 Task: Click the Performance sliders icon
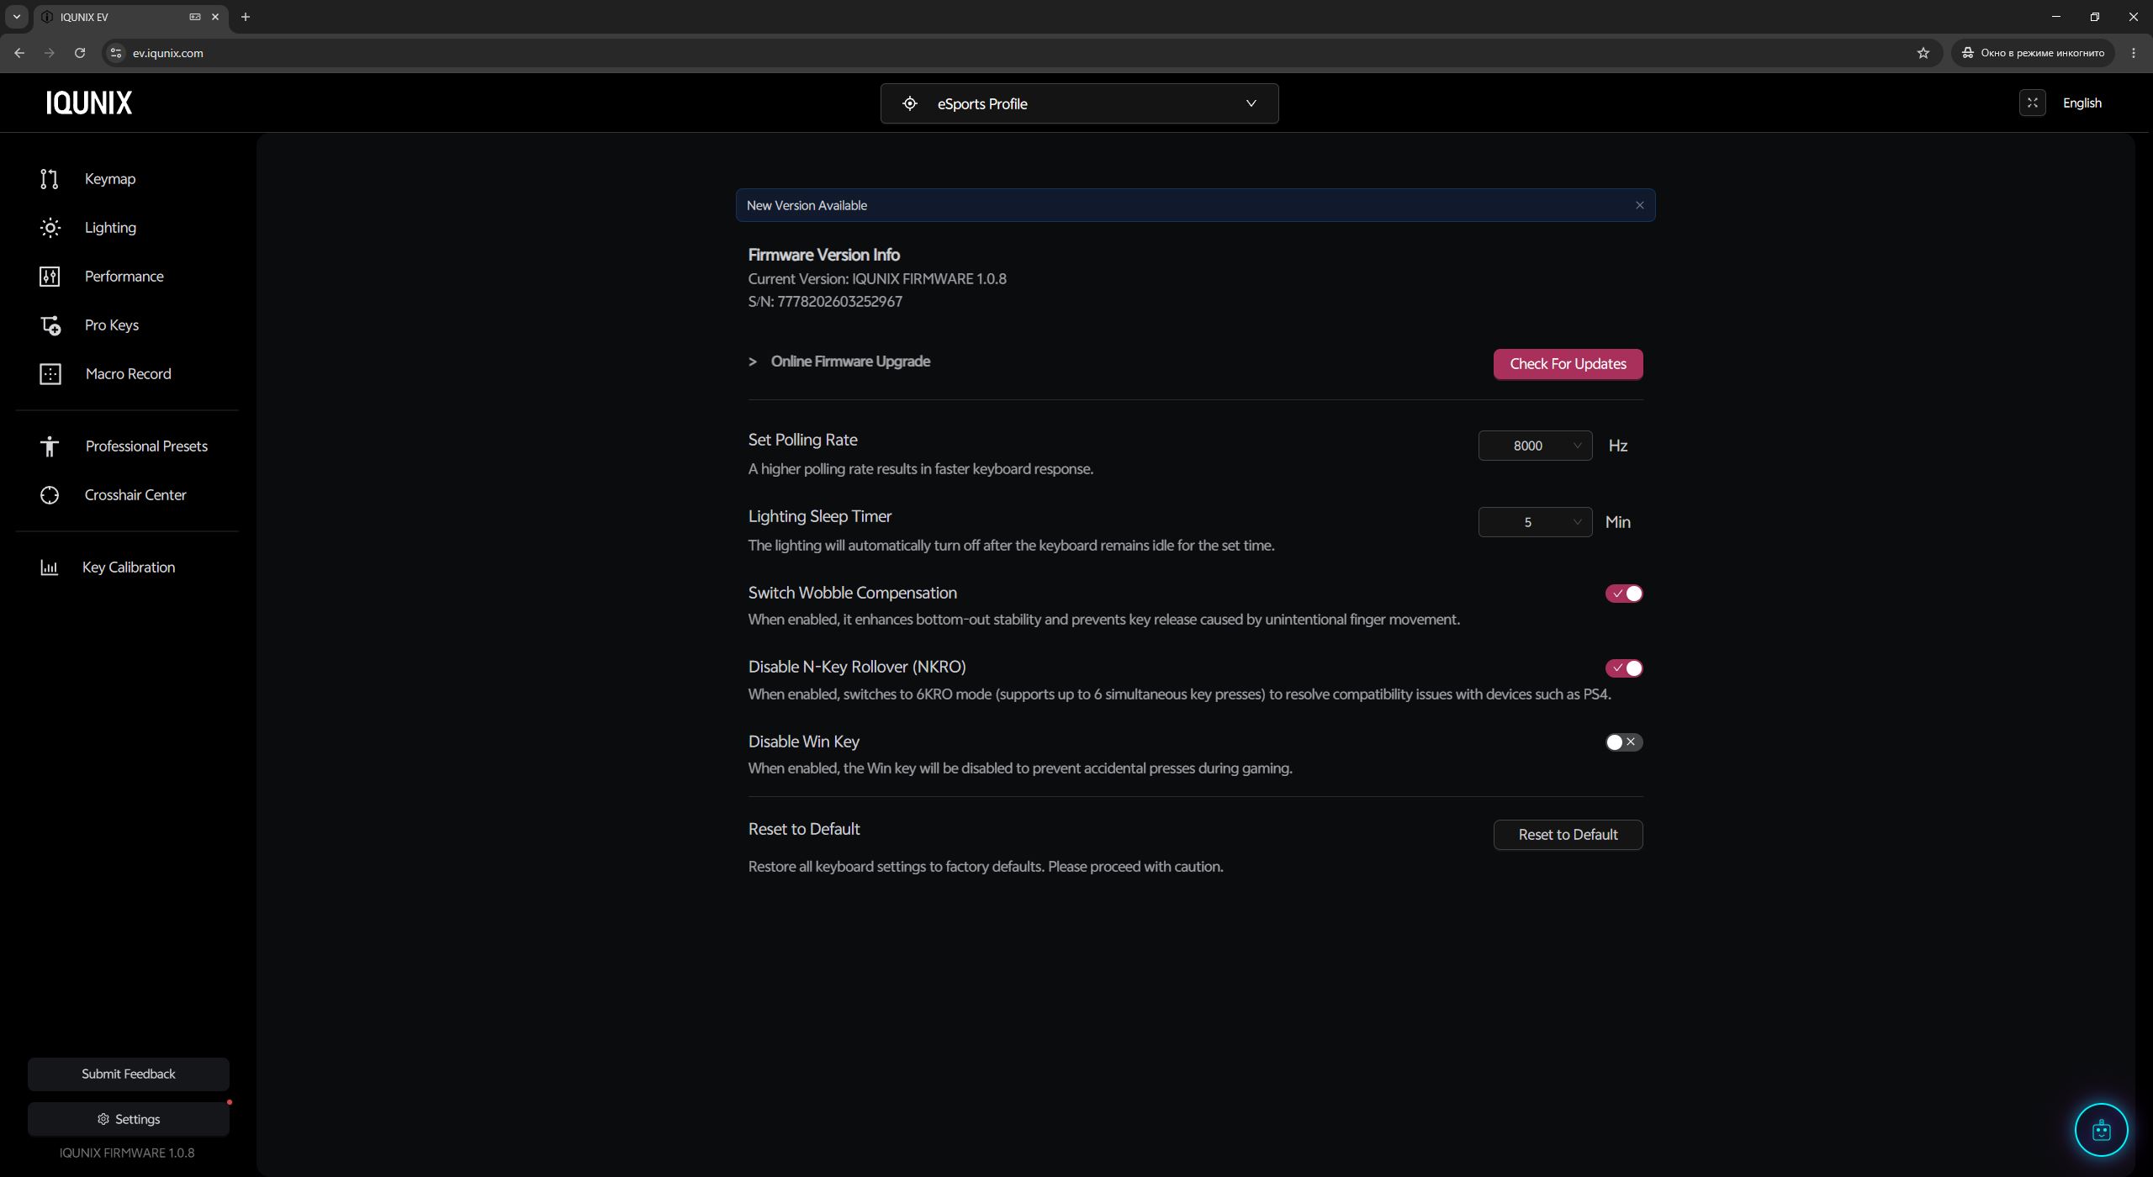(50, 277)
